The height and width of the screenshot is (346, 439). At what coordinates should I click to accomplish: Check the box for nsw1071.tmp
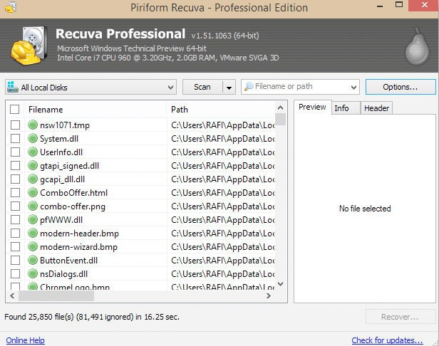[x=15, y=125]
